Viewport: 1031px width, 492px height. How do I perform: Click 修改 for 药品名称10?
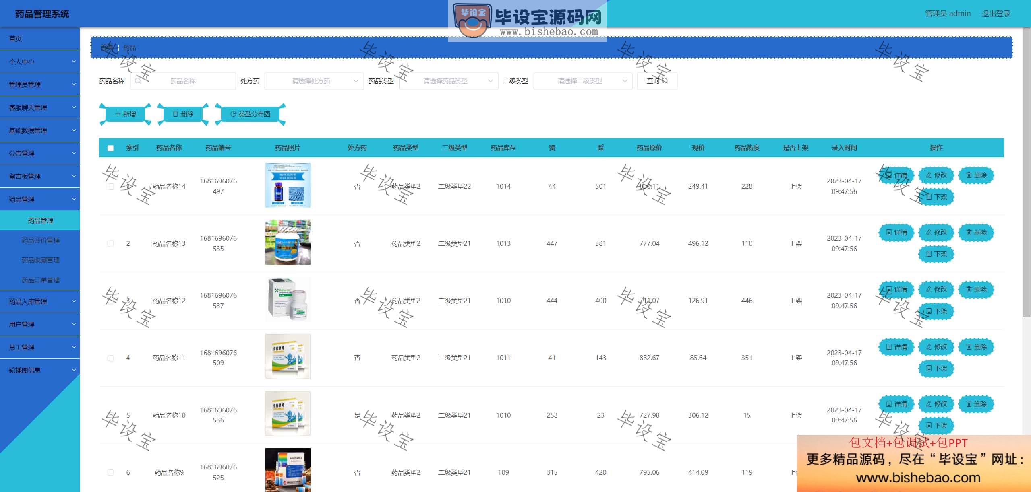point(936,404)
